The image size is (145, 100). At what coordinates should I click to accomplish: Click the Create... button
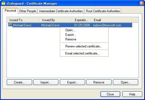pos(19,82)
